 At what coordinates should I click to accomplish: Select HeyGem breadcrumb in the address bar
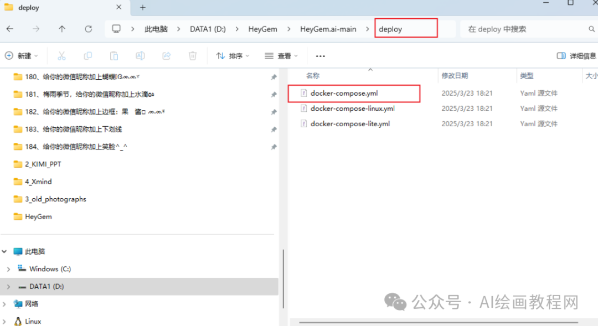pyautogui.click(x=263, y=29)
